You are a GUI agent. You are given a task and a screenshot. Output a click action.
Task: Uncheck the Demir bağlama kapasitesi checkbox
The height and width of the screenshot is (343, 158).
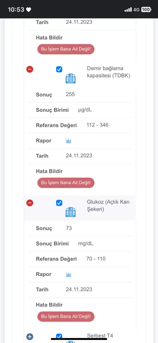tap(59, 70)
